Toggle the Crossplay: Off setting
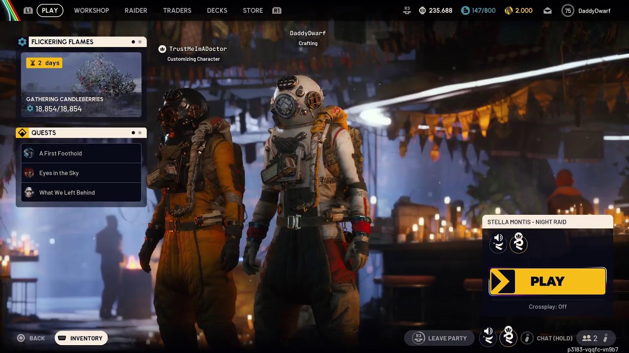This screenshot has width=629, height=353. (x=547, y=307)
